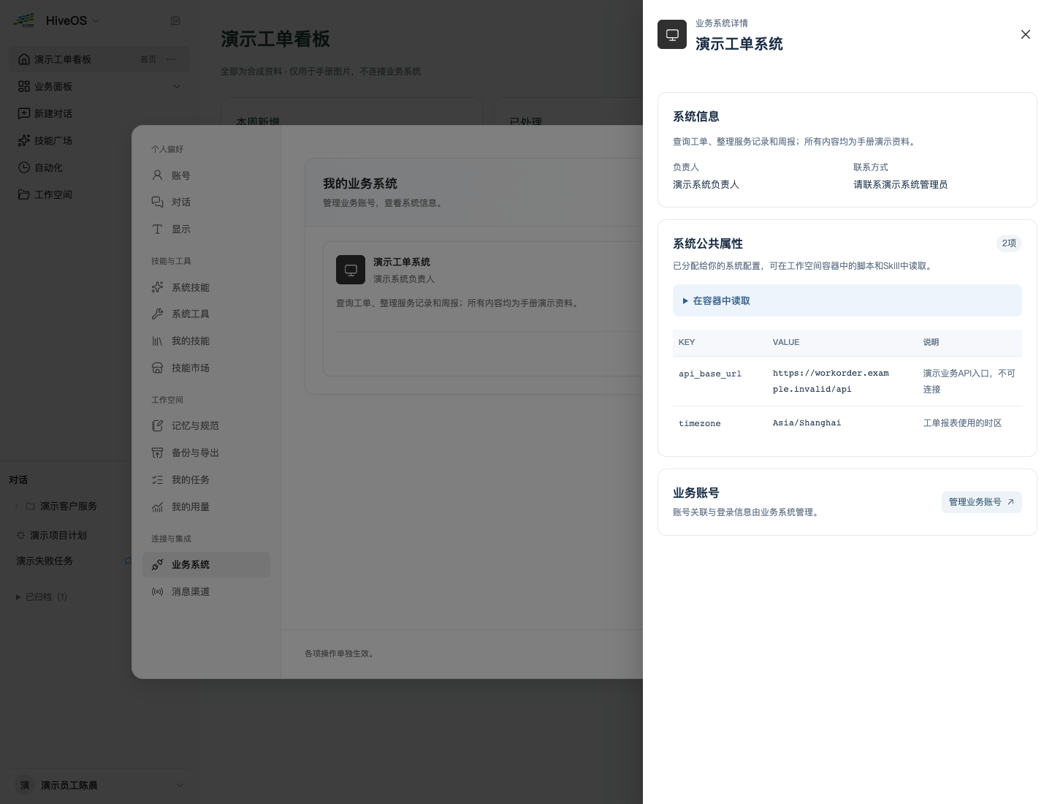Image resolution: width=1052 pixels, height=804 pixels.
Task: Open 系统技能 in settings sidebar
Action: click(206, 287)
